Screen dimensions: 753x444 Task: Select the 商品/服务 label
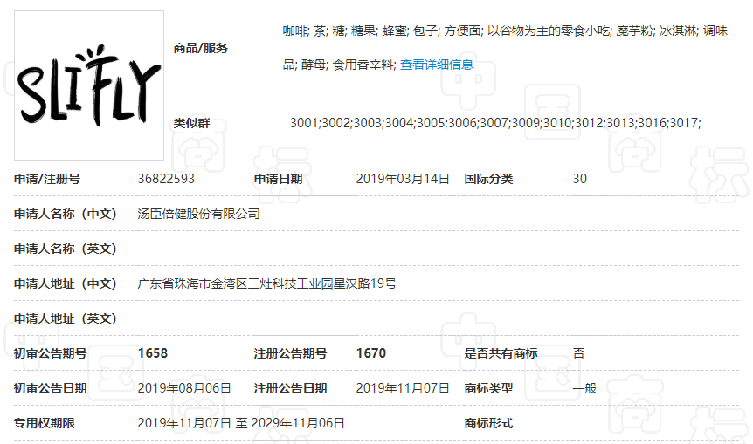tap(200, 48)
